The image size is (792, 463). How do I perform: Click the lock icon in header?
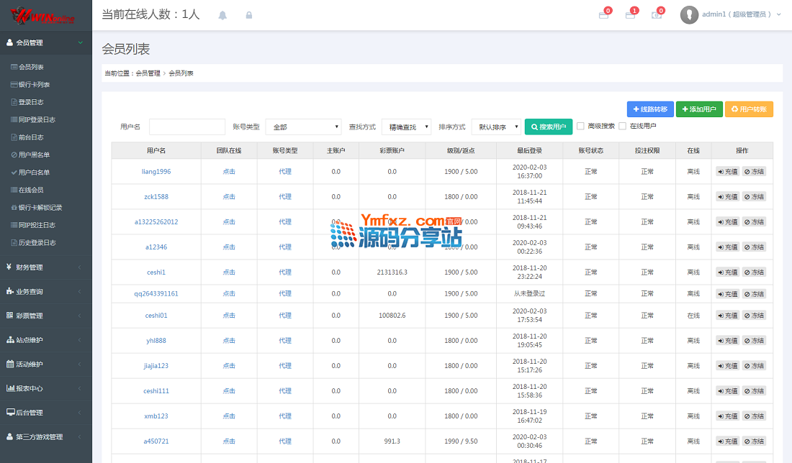point(249,15)
